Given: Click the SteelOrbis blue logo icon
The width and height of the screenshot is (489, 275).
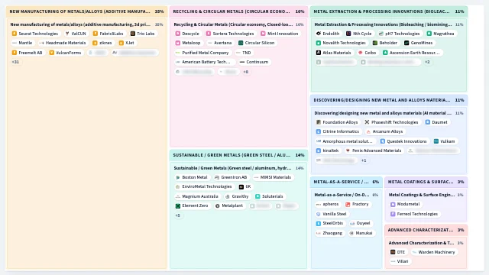Looking at the screenshot, I should point(319,223).
